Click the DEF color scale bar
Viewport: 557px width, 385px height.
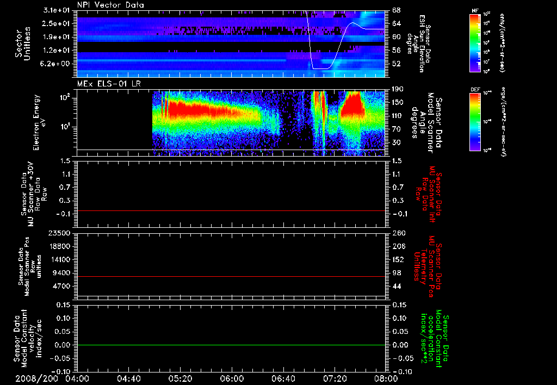click(475, 122)
